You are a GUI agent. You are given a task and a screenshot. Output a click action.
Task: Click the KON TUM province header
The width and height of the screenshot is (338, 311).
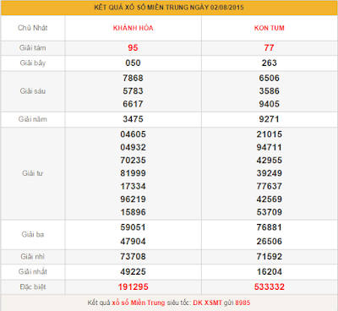point(270,28)
